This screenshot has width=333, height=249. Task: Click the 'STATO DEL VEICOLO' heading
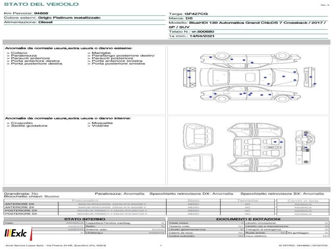[x=41, y=4]
